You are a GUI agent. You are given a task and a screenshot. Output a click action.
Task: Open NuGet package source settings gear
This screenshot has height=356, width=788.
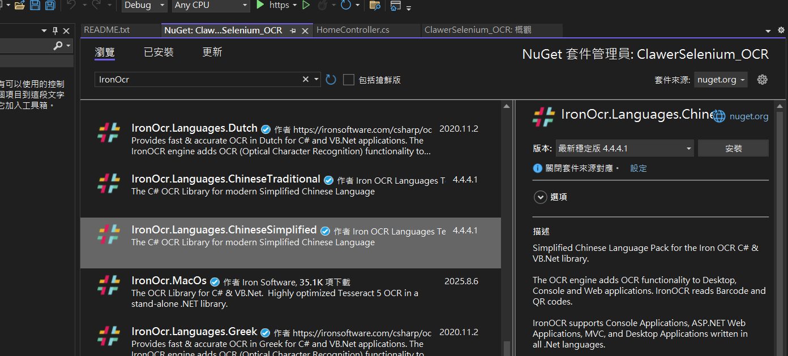click(763, 80)
